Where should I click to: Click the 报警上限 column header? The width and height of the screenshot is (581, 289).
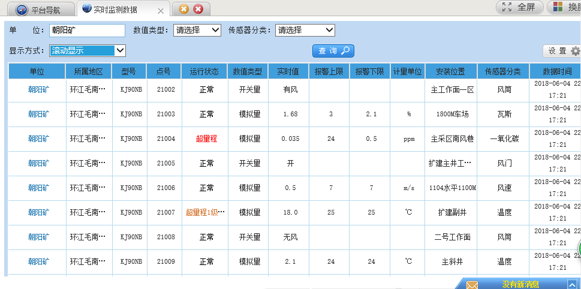pyautogui.click(x=329, y=71)
